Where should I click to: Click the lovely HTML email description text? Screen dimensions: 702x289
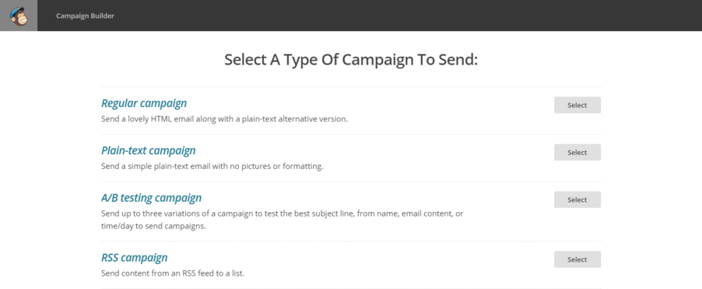pyautogui.click(x=224, y=120)
